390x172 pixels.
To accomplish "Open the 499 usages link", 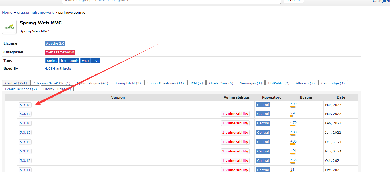I will [x=293, y=104].
